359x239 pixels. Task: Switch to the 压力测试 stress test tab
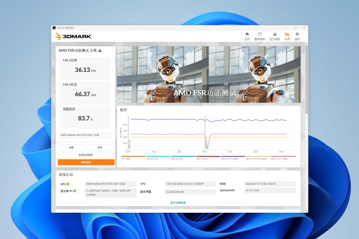click(275, 36)
